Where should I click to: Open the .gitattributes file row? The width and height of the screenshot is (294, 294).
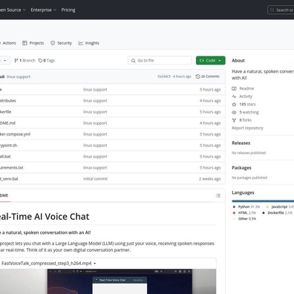[x=112, y=101]
